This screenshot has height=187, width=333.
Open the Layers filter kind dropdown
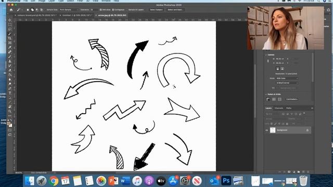click(273, 114)
